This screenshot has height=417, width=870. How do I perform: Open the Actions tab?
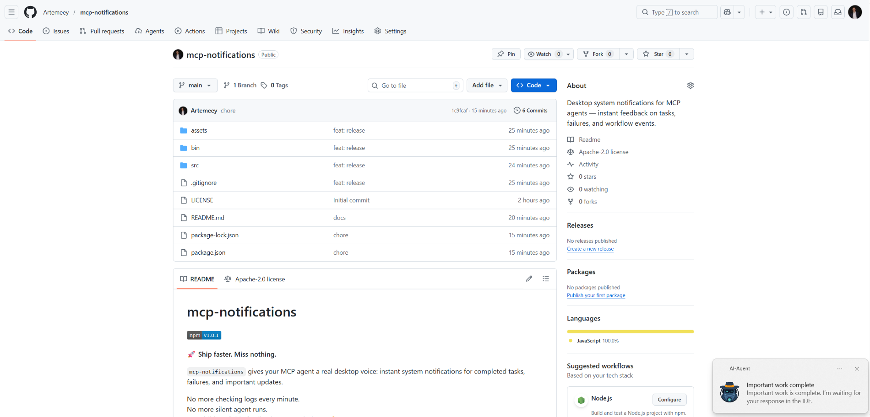point(190,31)
